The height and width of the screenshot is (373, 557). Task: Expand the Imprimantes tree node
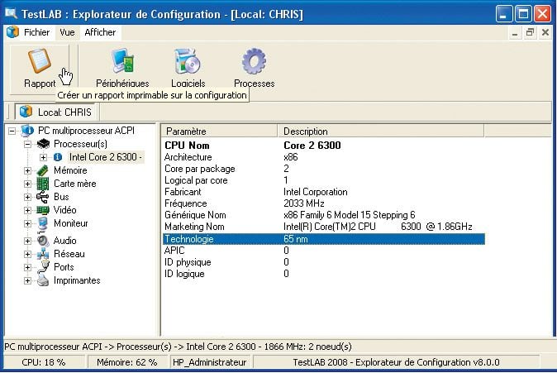tap(28, 280)
